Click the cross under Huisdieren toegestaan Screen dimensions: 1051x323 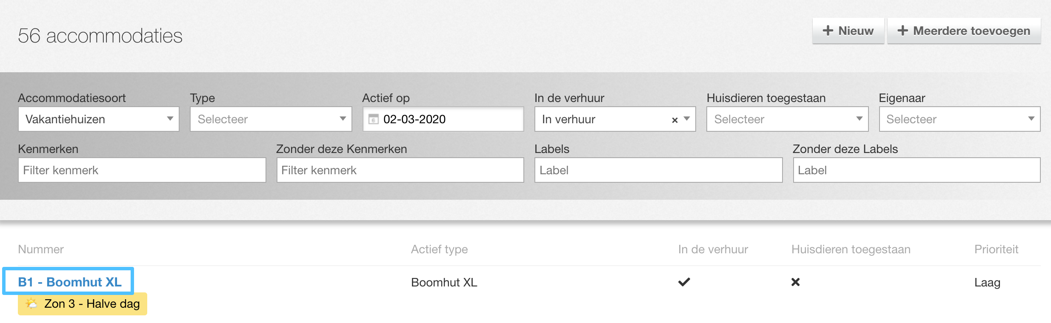pyautogui.click(x=795, y=282)
